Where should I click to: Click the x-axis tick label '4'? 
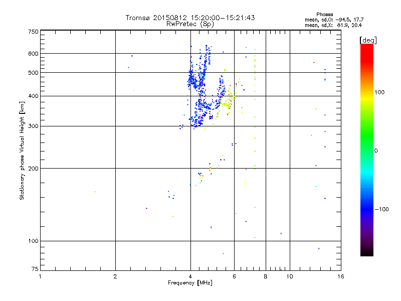point(190,276)
